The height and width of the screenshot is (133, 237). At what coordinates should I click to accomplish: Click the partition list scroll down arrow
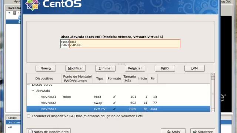click(213, 110)
